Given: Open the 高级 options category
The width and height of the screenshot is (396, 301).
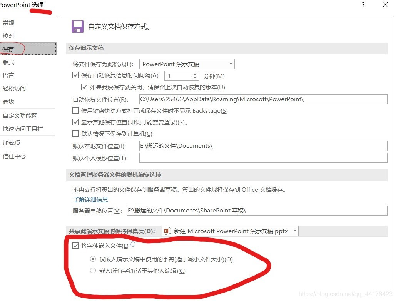Looking at the screenshot, I should (x=28, y=102).
